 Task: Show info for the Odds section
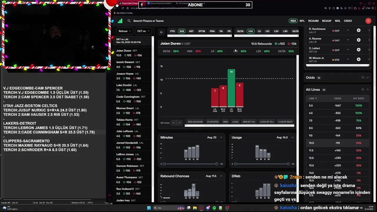(363, 77)
